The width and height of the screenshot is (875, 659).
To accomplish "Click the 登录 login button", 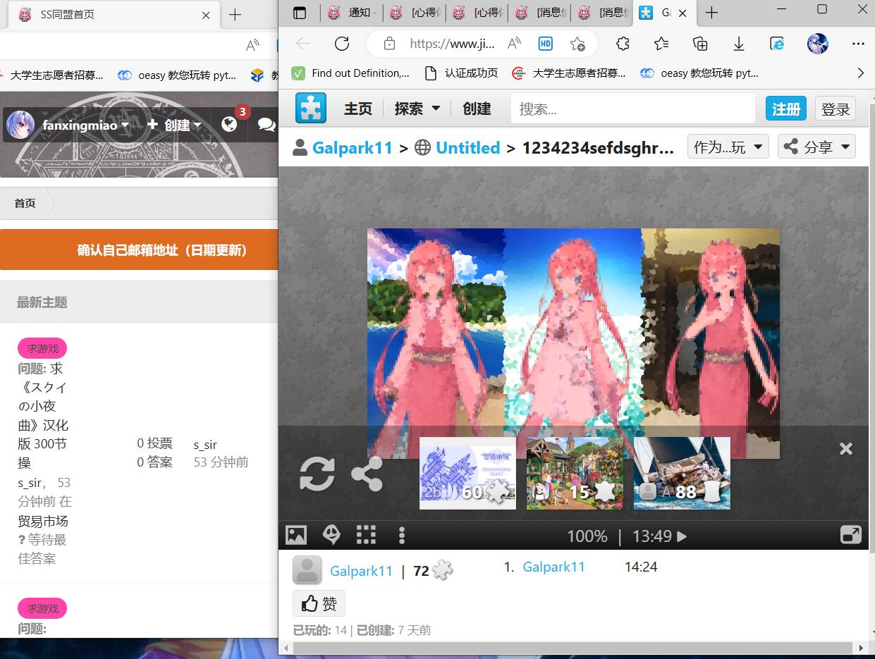I will pyautogui.click(x=836, y=109).
